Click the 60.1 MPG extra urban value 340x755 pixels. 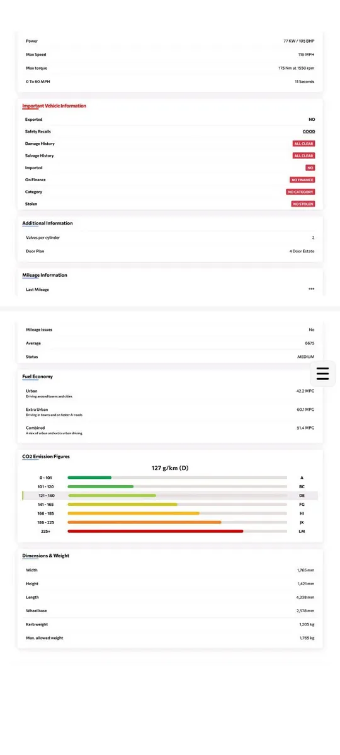tap(307, 409)
